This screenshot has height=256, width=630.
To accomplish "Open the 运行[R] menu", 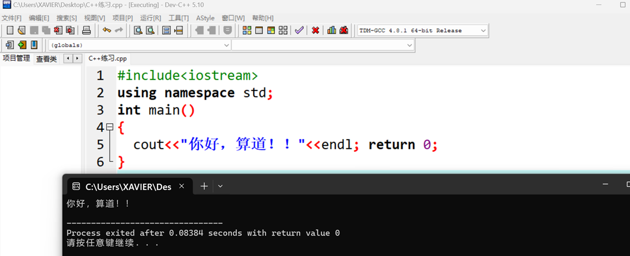I will (x=151, y=18).
